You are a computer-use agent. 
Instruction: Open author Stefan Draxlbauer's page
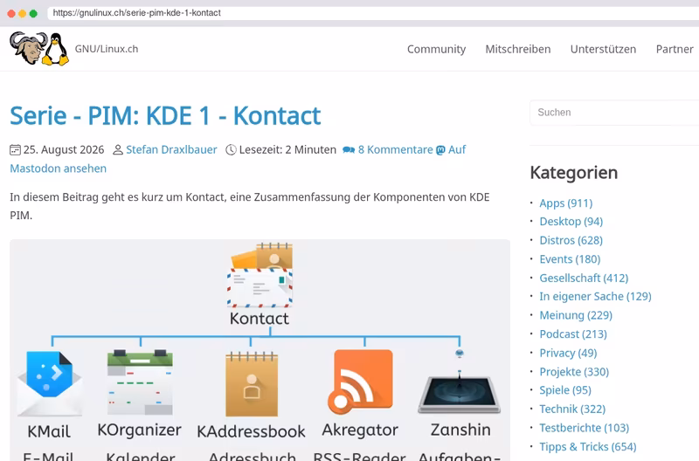coord(171,149)
